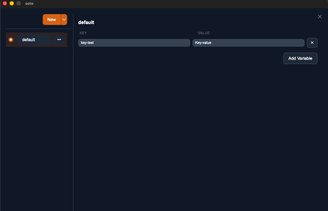328x211 pixels.
Task: Click the gray fullscreen window button
Action: (x=19, y=3)
